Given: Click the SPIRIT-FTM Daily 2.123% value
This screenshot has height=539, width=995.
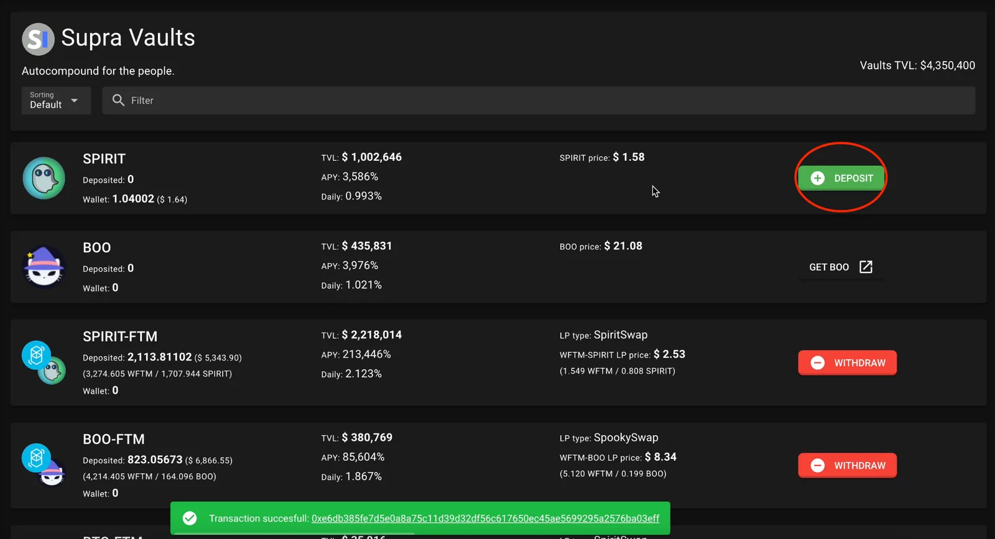Looking at the screenshot, I should [364, 374].
